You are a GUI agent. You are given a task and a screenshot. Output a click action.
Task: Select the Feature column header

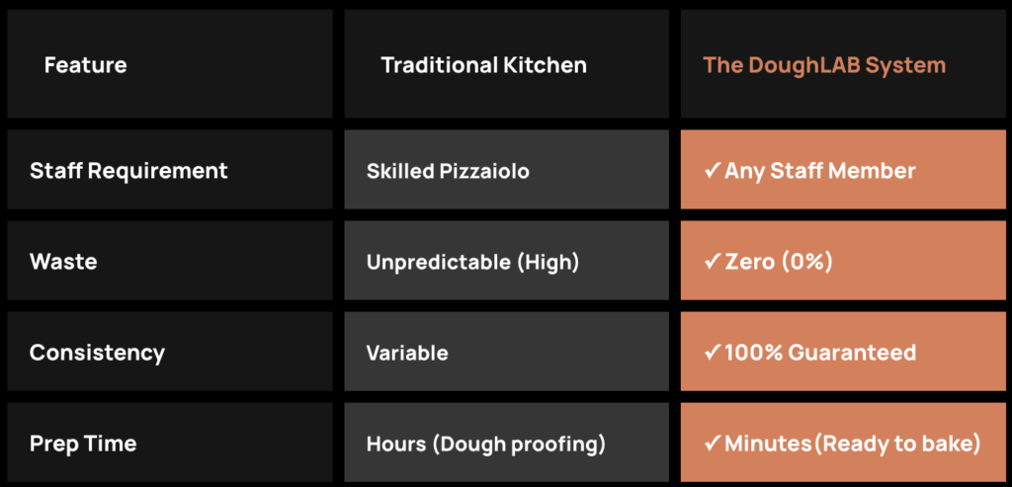point(85,65)
